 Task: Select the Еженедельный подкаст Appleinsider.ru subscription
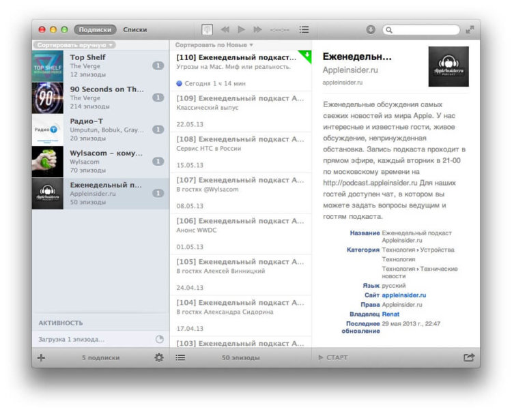(x=100, y=194)
